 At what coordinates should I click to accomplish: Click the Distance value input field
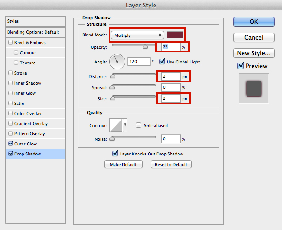click(x=170, y=76)
